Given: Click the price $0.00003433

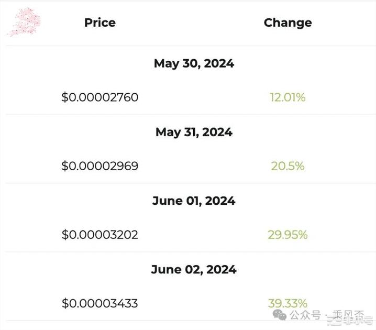Looking at the screenshot, I should pyautogui.click(x=99, y=303).
